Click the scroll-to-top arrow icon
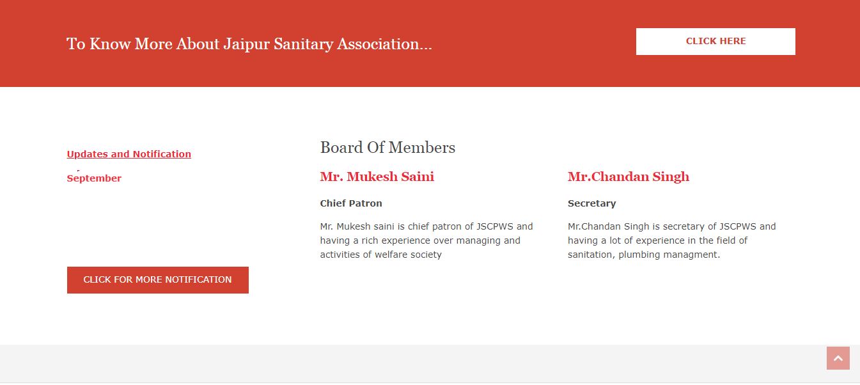 click(838, 358)
